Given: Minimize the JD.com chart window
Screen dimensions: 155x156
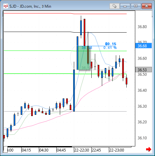Looking at the screenshot, I should coord(125,6).
